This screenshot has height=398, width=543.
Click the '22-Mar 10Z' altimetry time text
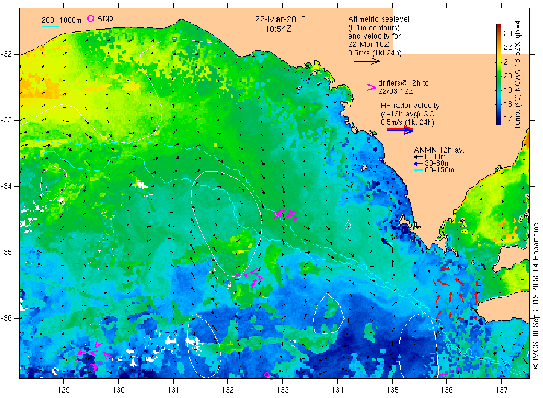[x=369, y=44]
